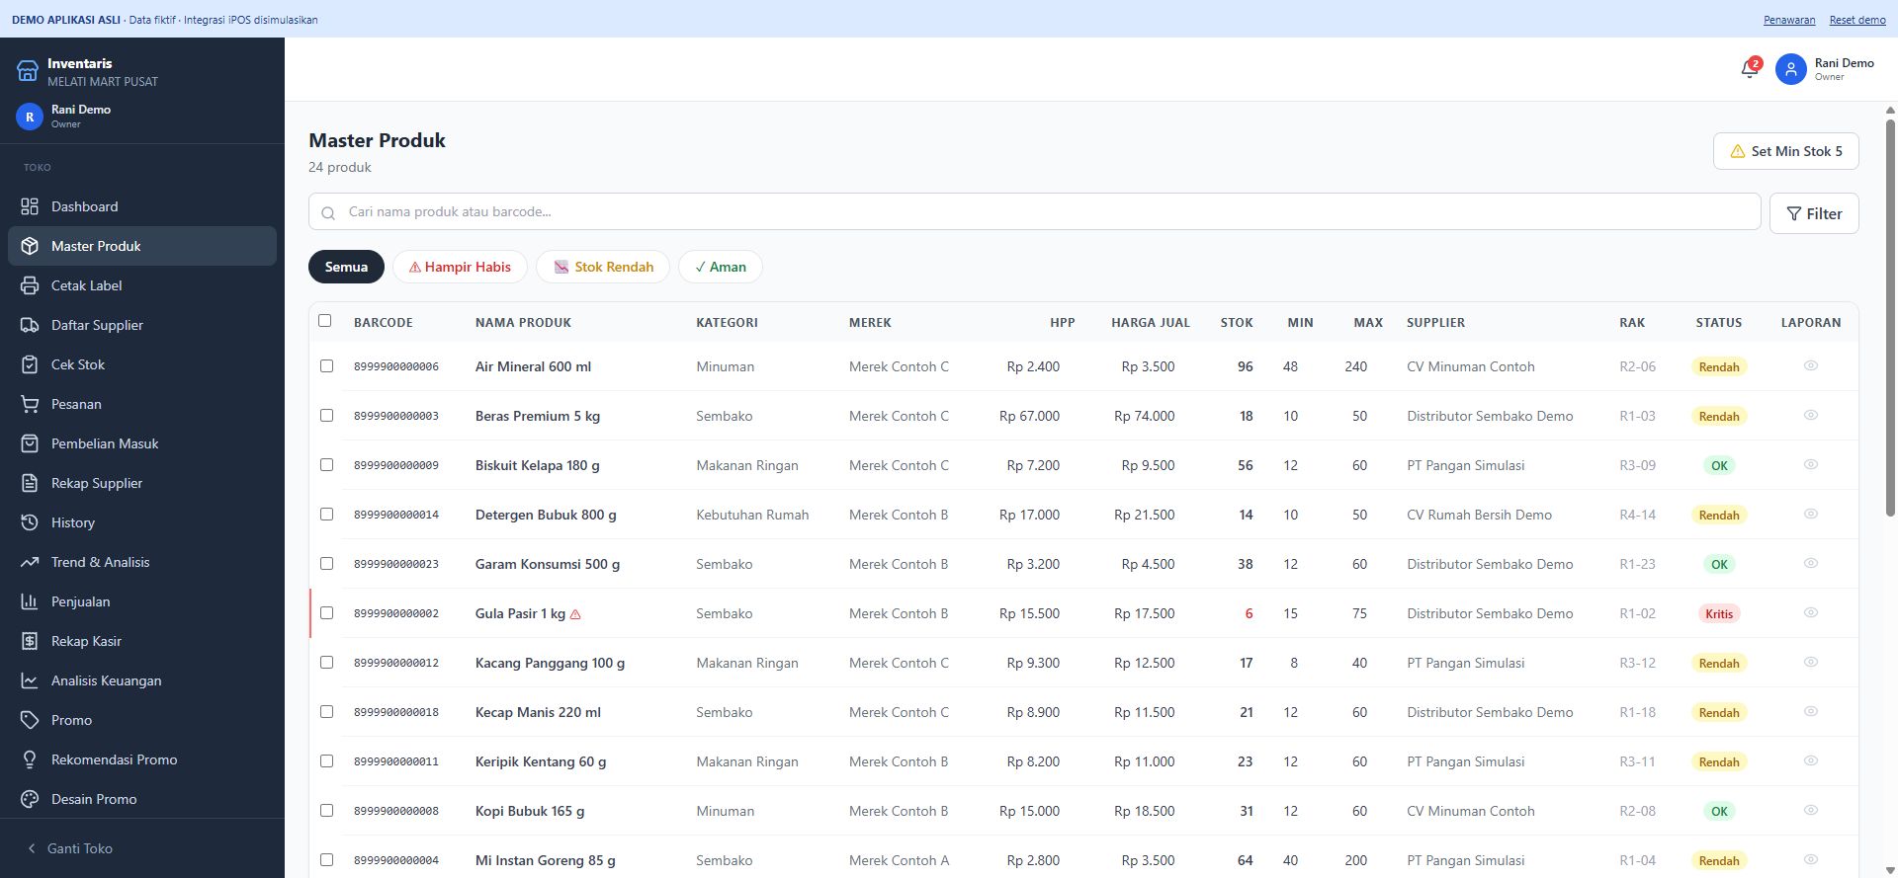Click the Keripik Kentang 60 g product name
Image resolution: width=1898 pixels, height=878 pixels.
[x=541, y=761]
